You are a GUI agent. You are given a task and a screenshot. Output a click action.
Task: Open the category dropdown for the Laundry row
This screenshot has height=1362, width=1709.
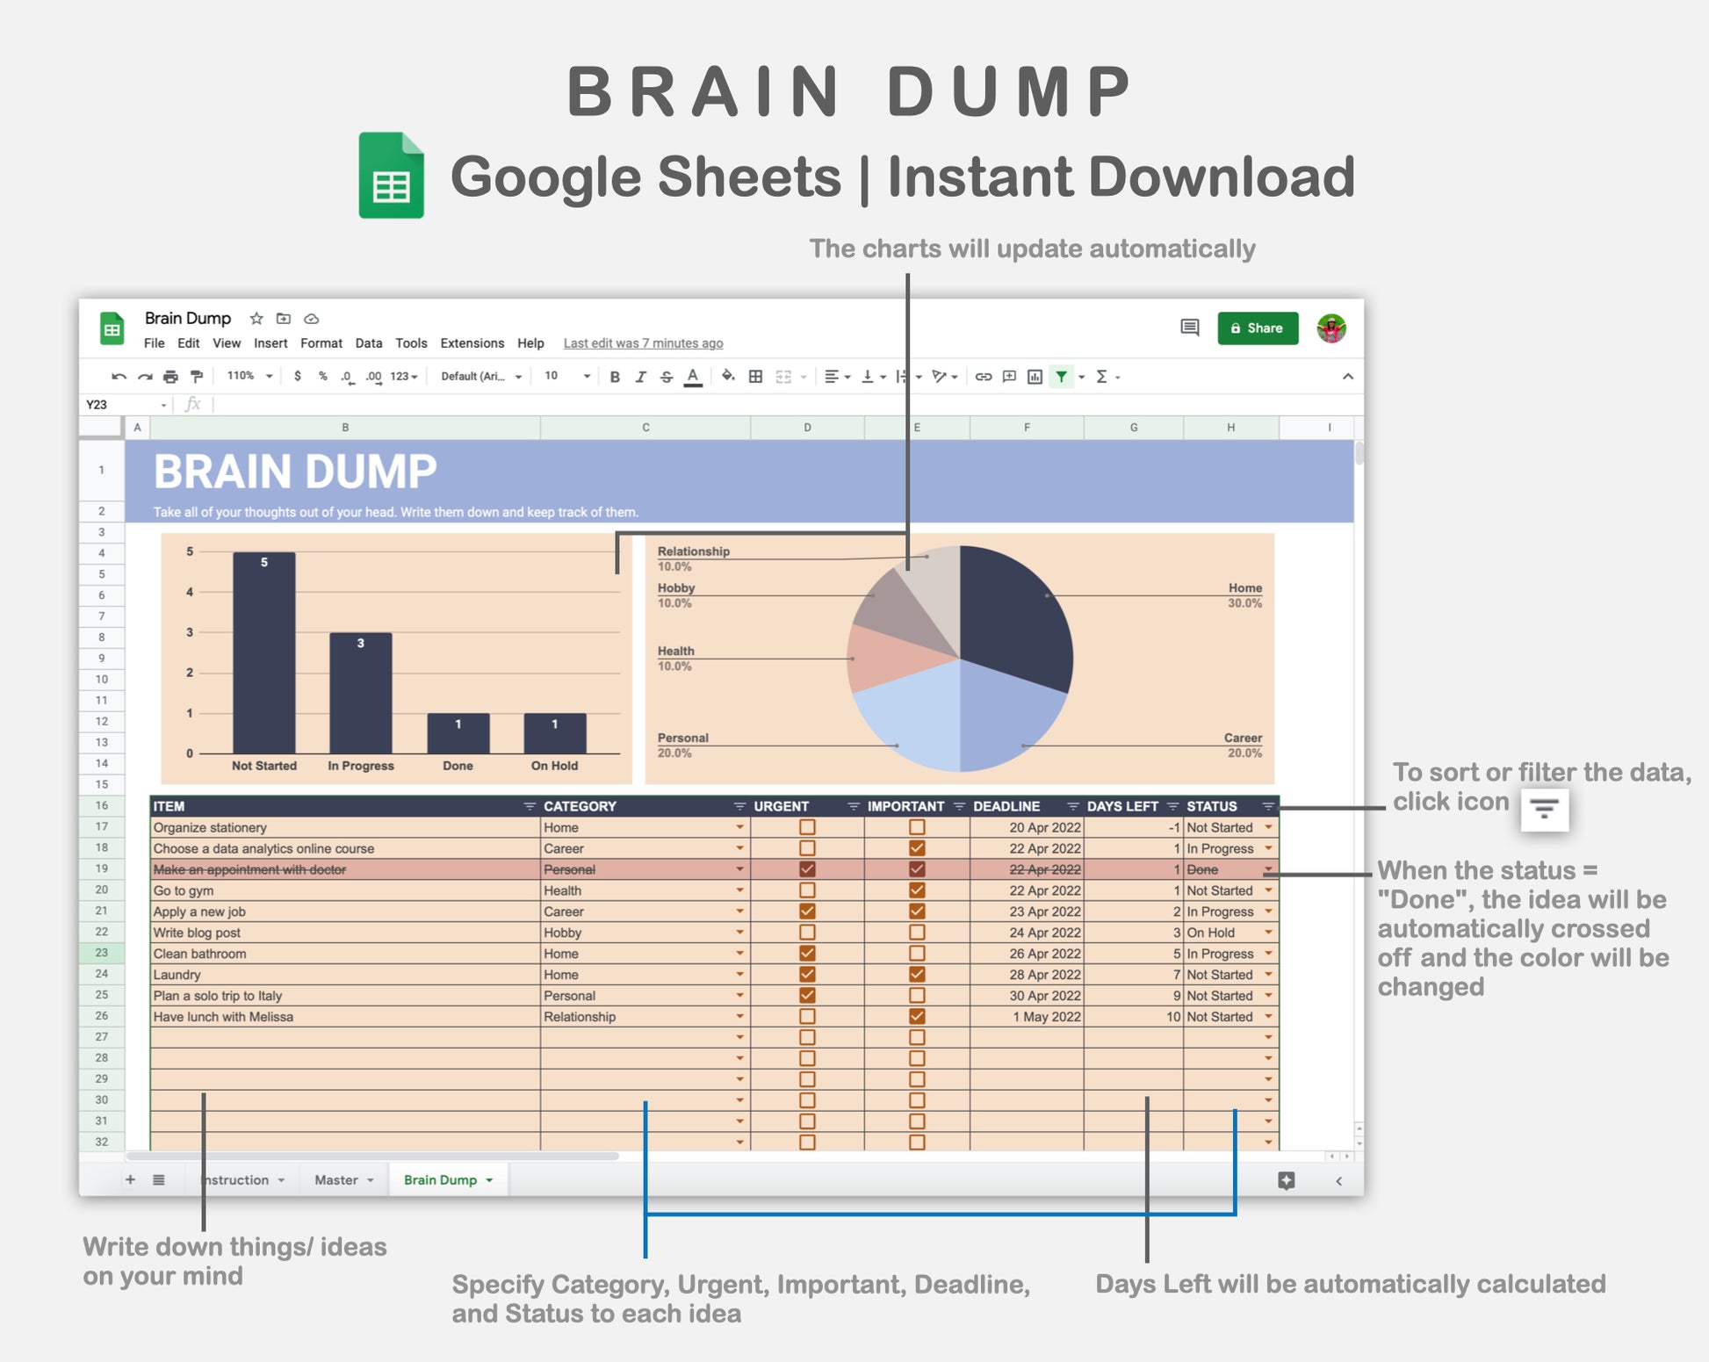click(x=739, y=975)
